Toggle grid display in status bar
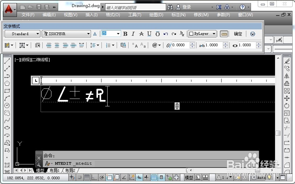The image size is (295, 184). (x=87, y=177)
